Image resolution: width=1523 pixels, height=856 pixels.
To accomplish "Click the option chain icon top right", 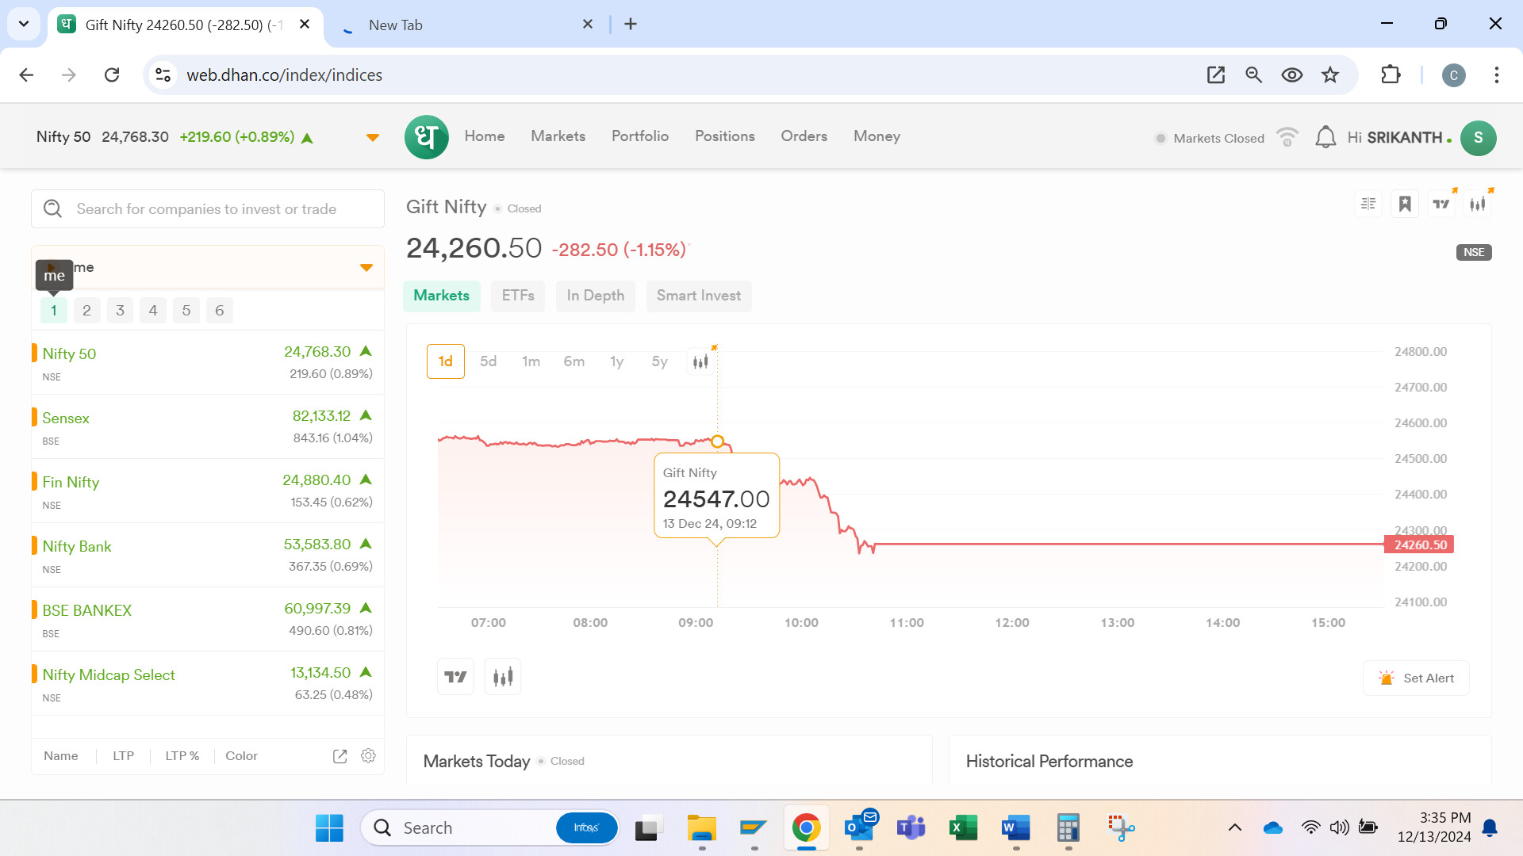I will coord(1368,204).
